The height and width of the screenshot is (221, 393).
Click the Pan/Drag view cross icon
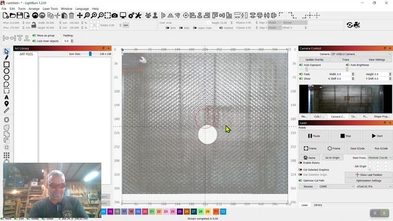coord(79,15)
